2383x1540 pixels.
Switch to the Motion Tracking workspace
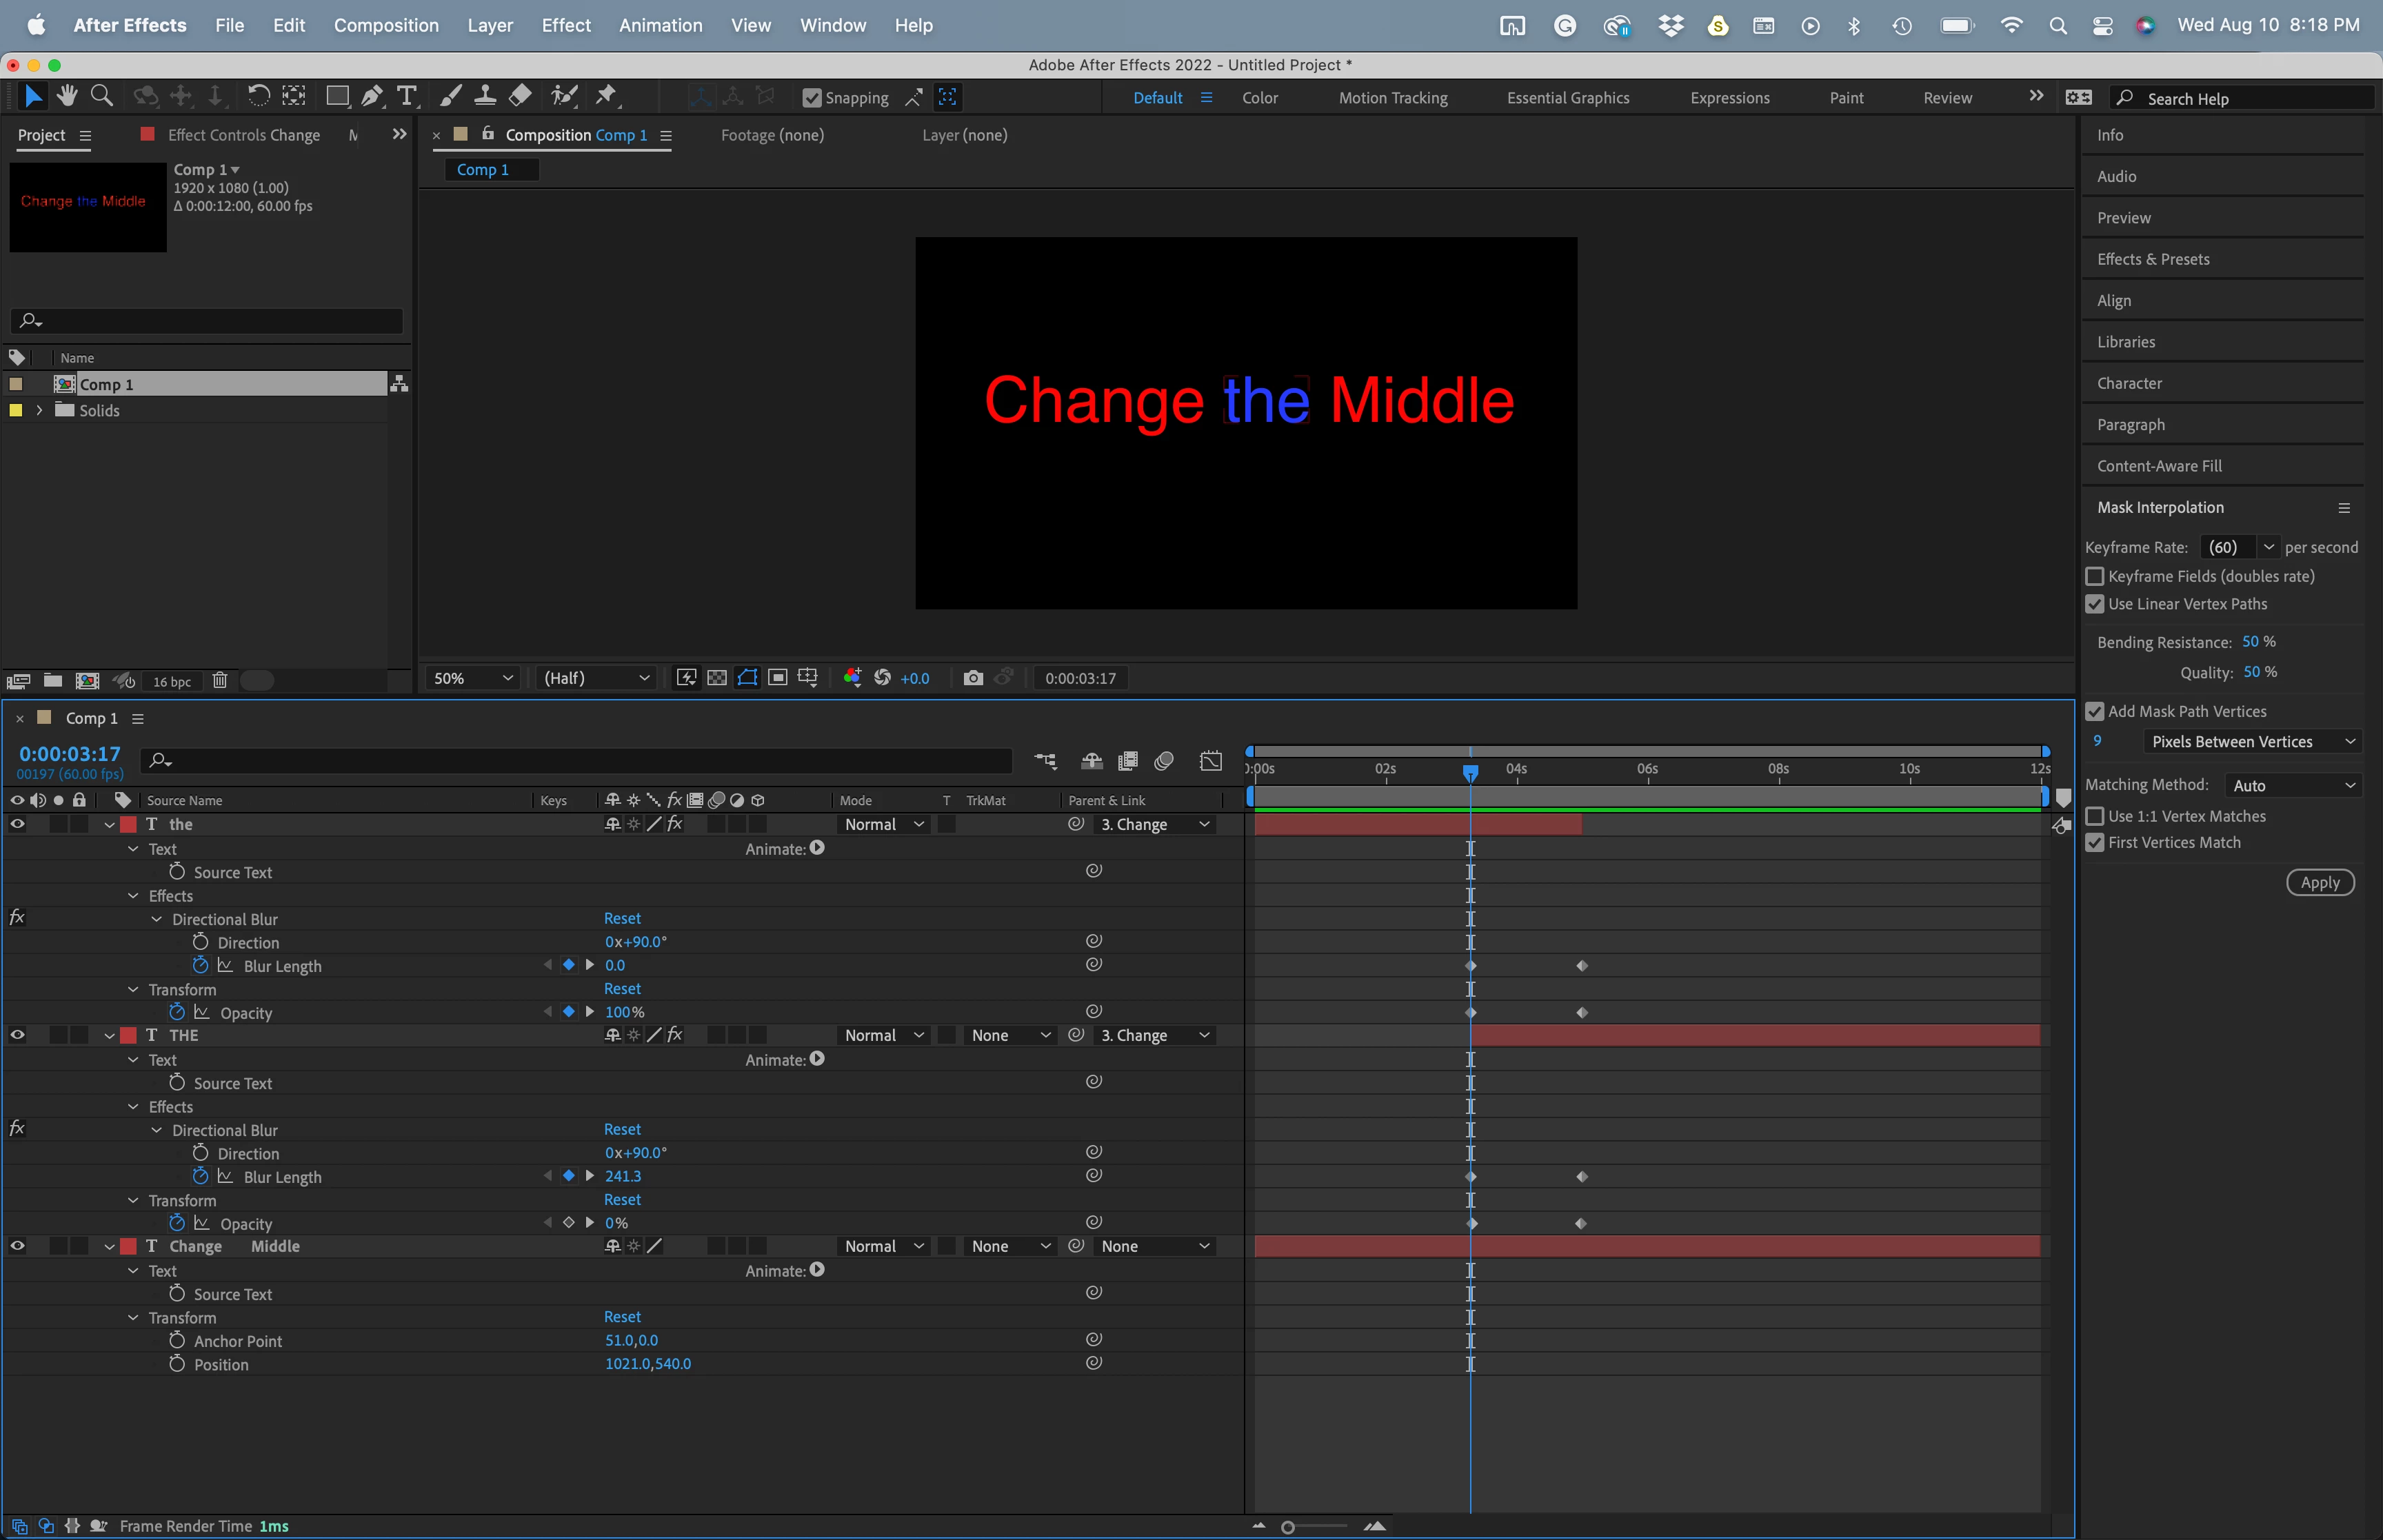(1392, 98)
